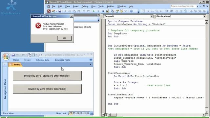Click the Next Bookmark icon

pos(196,11)
